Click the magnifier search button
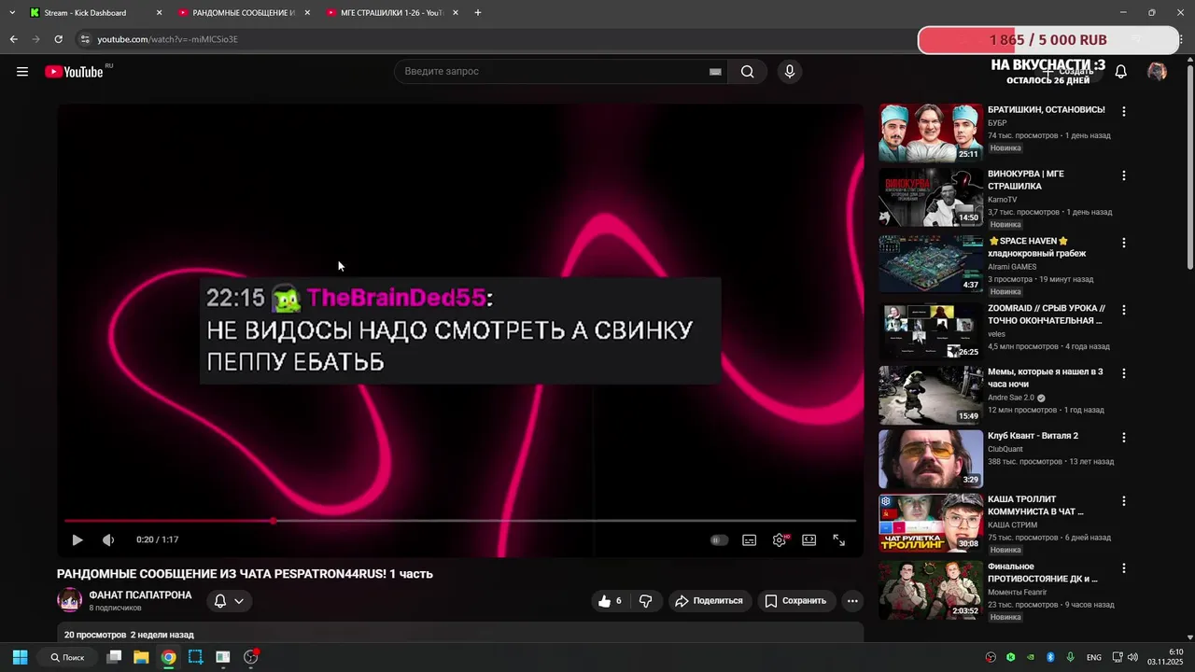Viewport: 1195px width, 672px height. tap(747, 72)
